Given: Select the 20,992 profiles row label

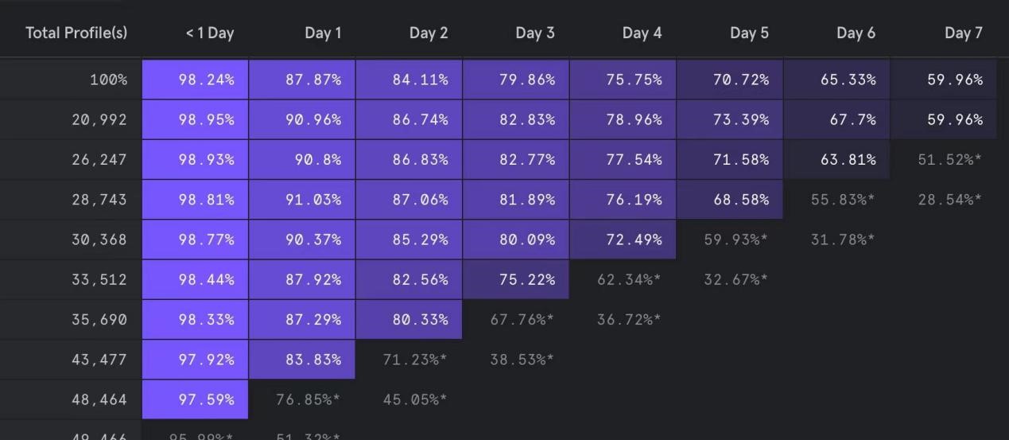Looking at the screenshot, I should coord(99,119).
